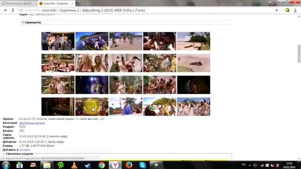This screenshot has width=301, height=169.
Task: Click the leechers value '190'
Action: point(21,131)
